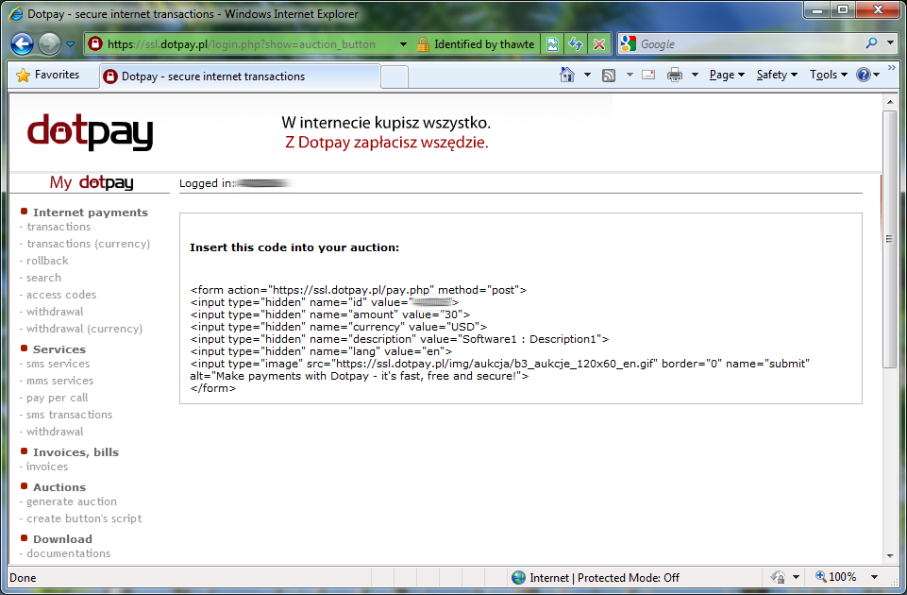Select the Dotpay secure internet transactions tab
The image size is (907, 595).
[240, 76]
